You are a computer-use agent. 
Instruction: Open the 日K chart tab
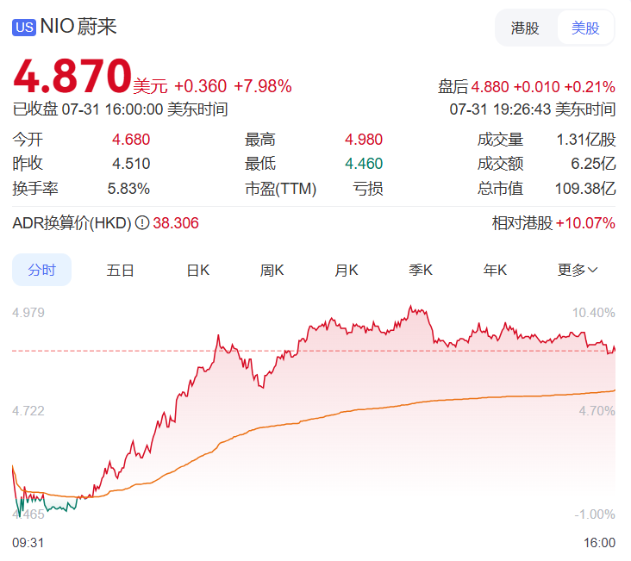[x=198, y=270]
